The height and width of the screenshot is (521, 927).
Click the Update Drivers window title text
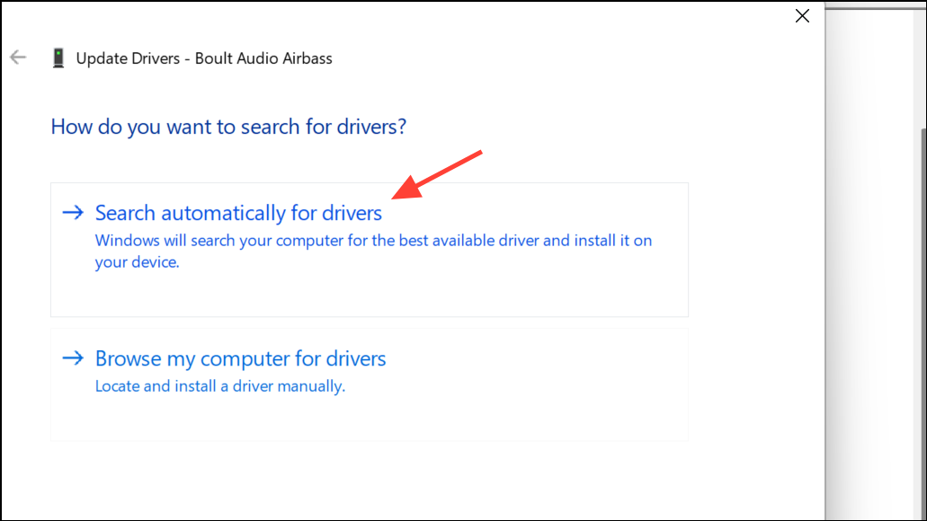click(x=203, y=58)
